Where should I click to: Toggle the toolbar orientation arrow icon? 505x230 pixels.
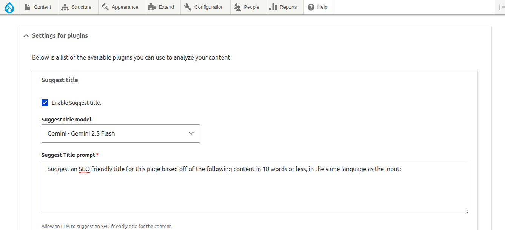502,7
